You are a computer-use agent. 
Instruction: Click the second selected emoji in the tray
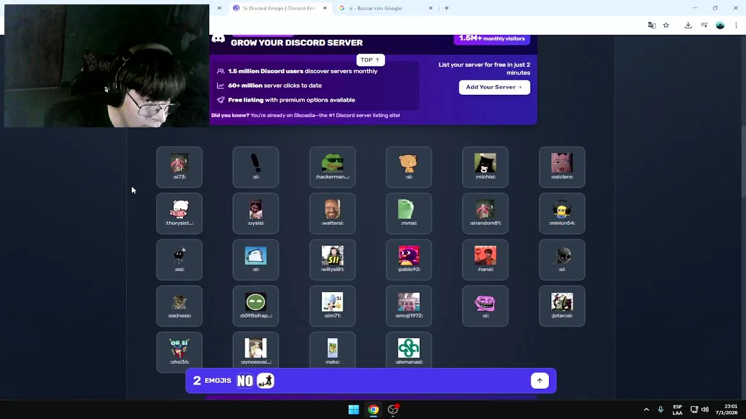tap(265, 381)
